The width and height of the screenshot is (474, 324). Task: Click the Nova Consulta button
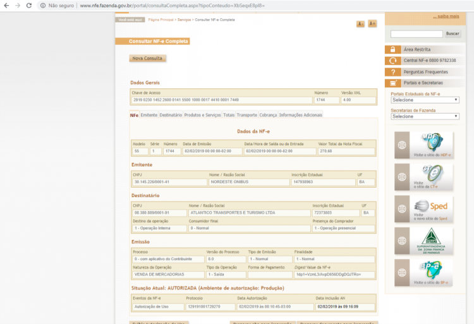(x=147, y=58)
